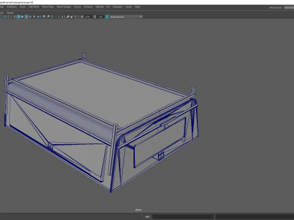Open the Workspace selector showing Modeling
This screenshot has width=294, height=220.
(x=289, y=7)
